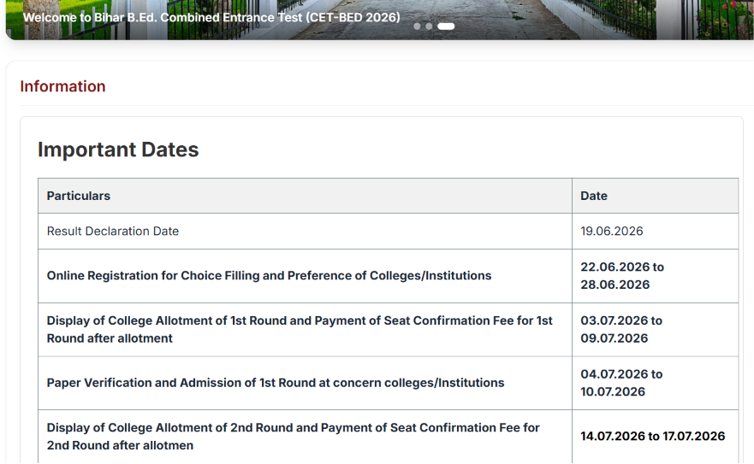This screenshot has width=754, height=464.
Task: Select the second carousel dot indicator
Action: pyautogui.click(x=429, y=26)
